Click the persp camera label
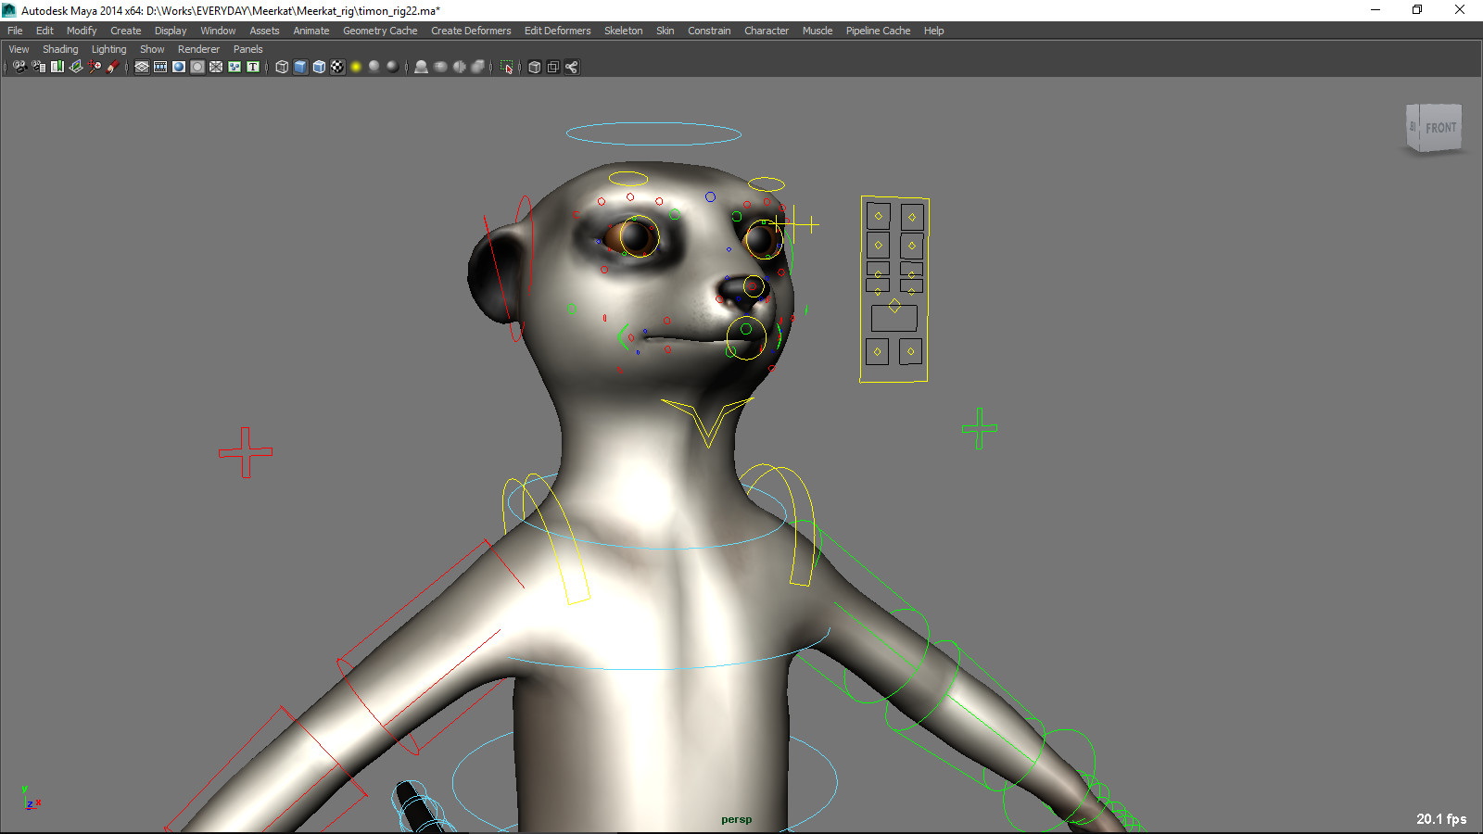Screen dimensions: 1483x834 tap(735, 819)
